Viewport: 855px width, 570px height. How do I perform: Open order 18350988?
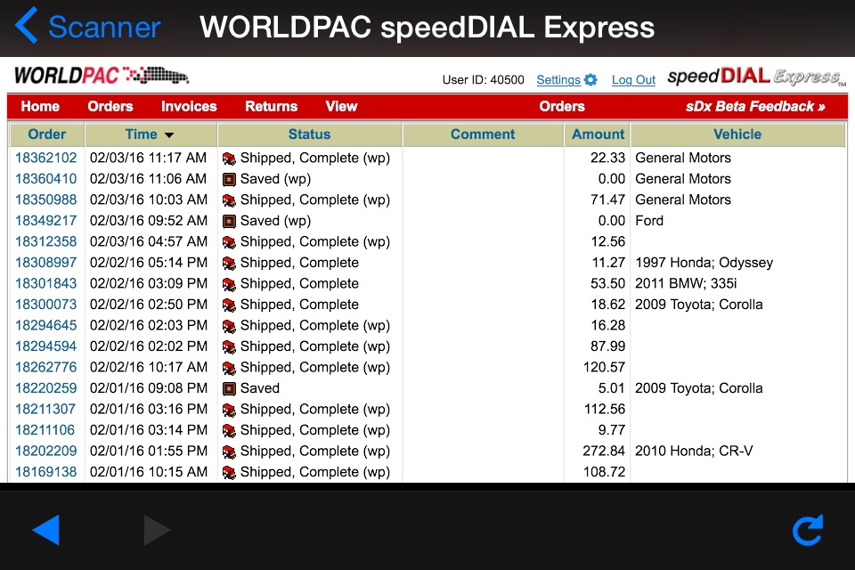click(45, 200)
